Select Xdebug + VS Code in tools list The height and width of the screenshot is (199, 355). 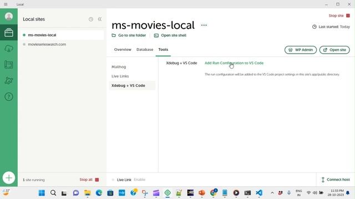[132, 86]
